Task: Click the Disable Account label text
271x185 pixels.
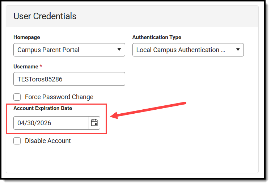Action: coord(48,141)
